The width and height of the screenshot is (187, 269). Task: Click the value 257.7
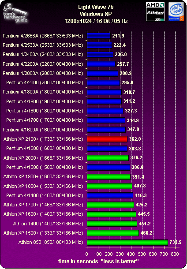[x=123, y=64]
